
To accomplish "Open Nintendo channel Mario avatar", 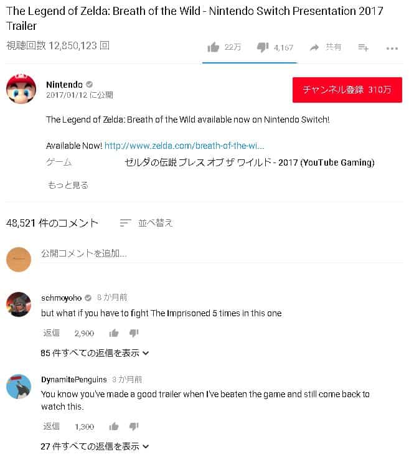I will click(x=21, y=89).
